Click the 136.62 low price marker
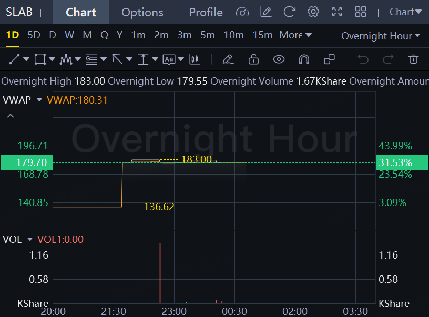429x317 pixels. point(159,207)
